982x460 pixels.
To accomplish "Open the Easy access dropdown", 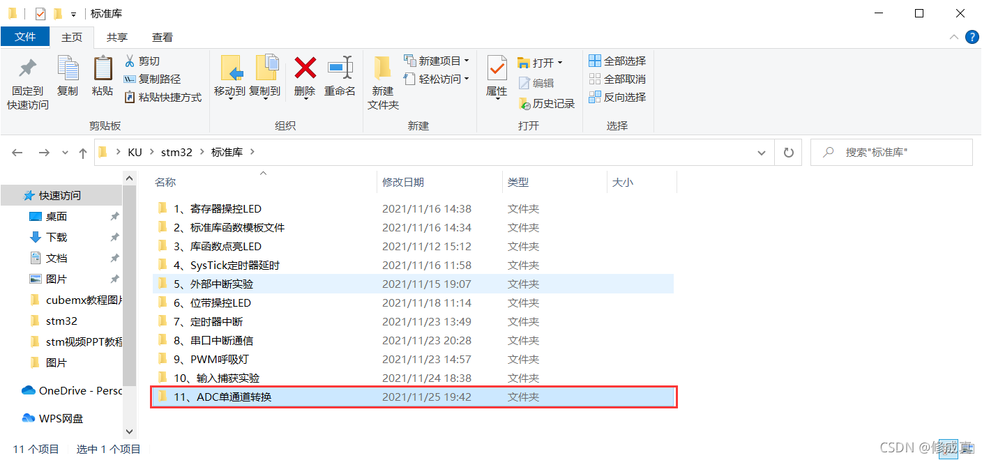I will 437,79.
